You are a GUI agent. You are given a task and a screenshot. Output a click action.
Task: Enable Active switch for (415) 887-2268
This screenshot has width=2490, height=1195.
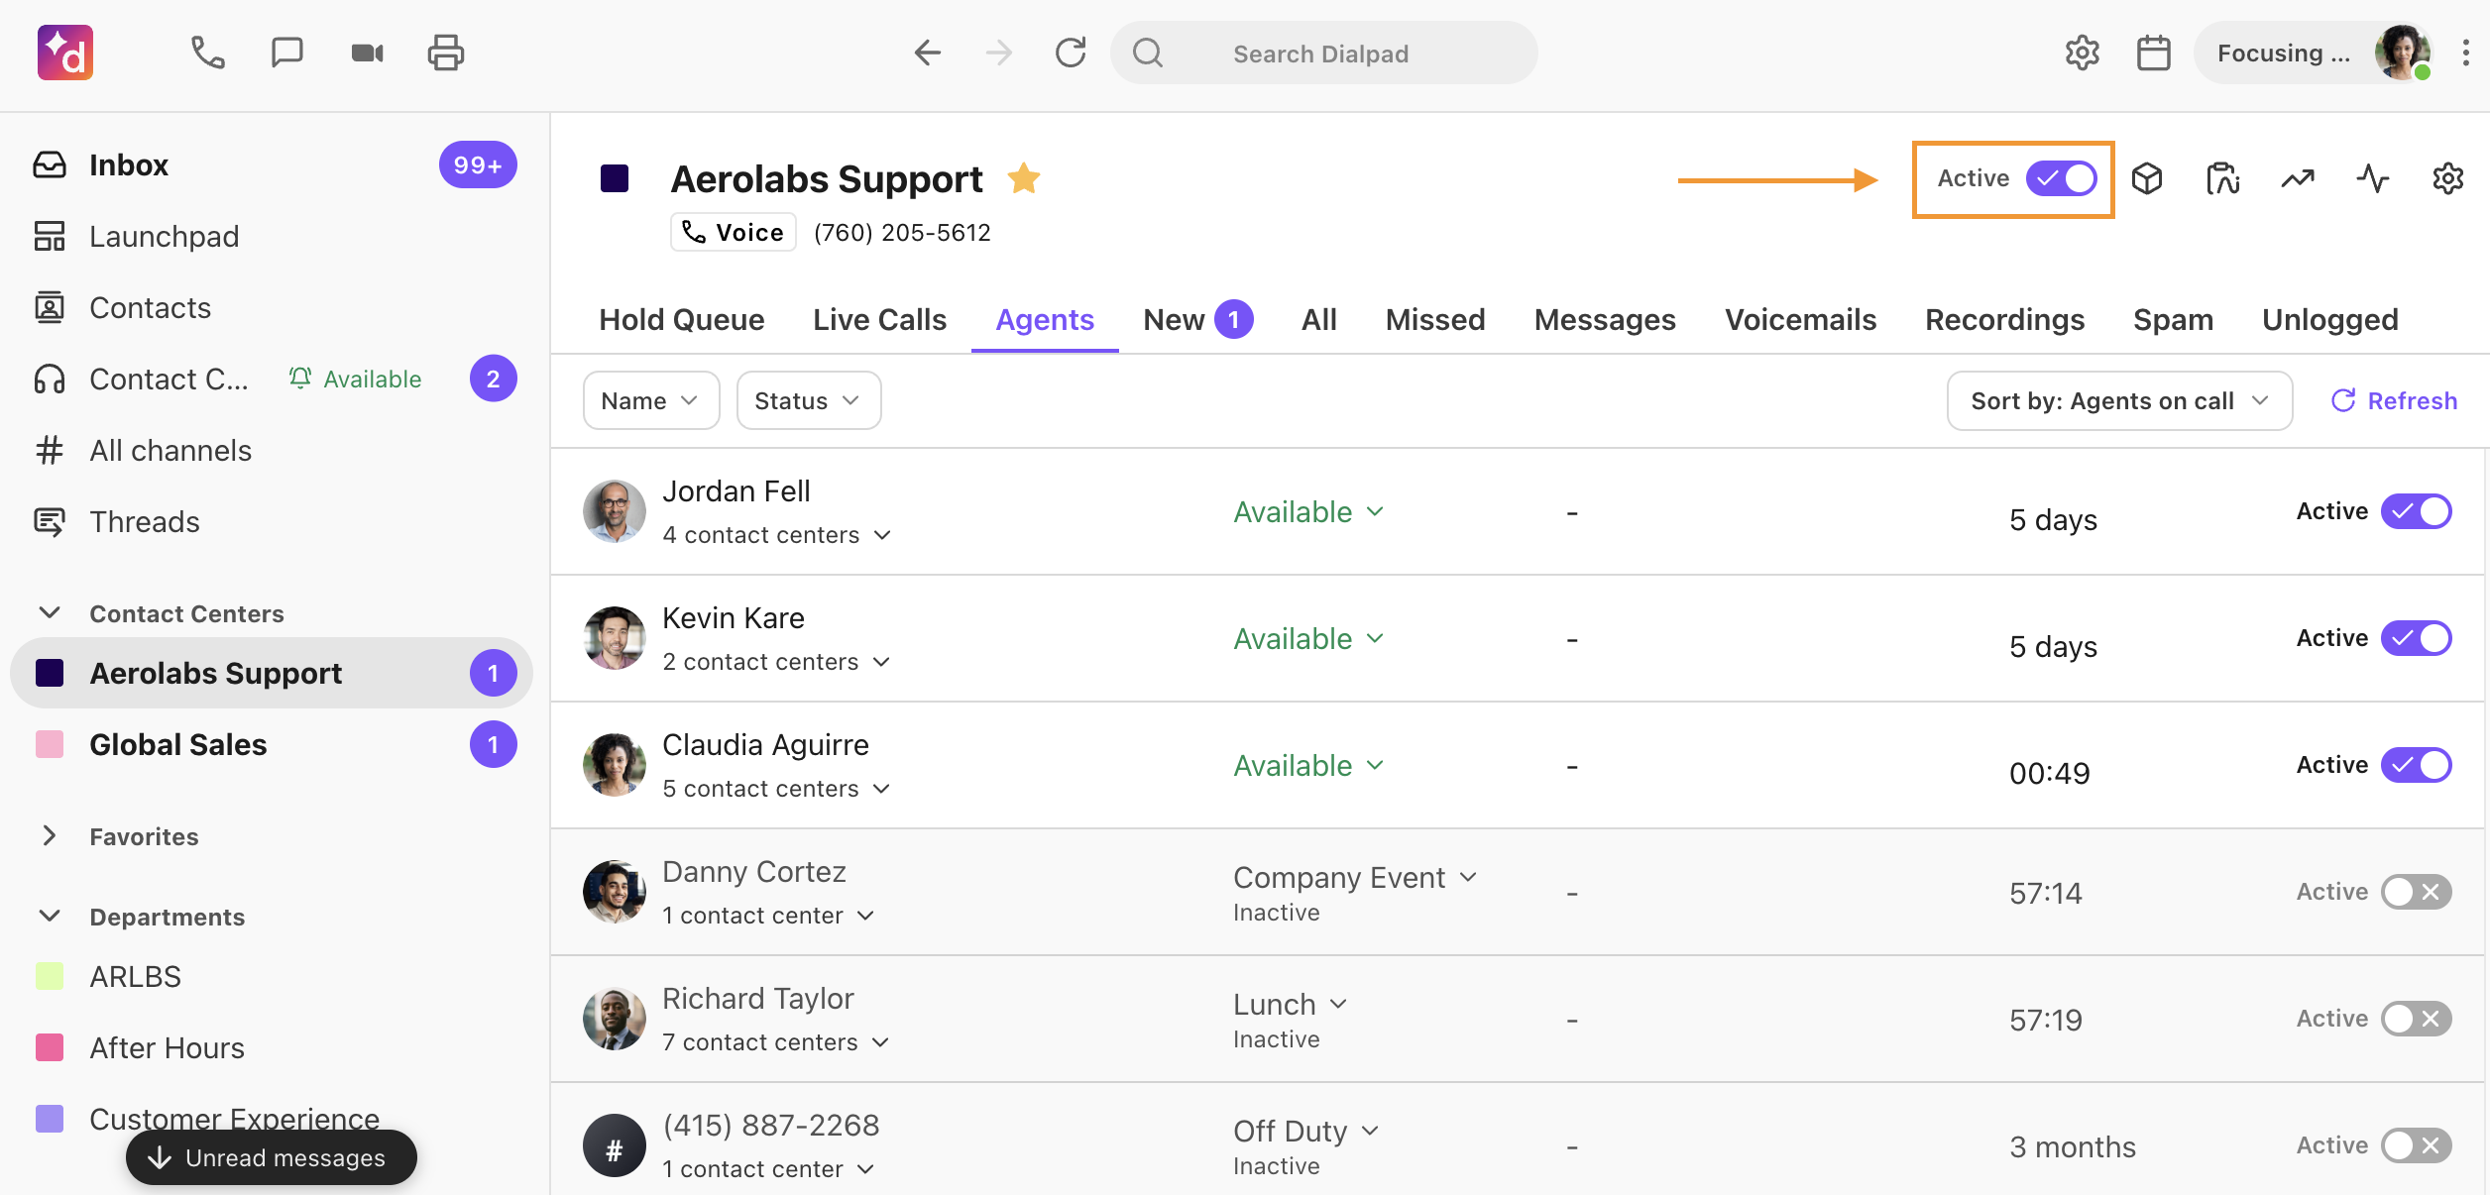pos(2417,1145)
